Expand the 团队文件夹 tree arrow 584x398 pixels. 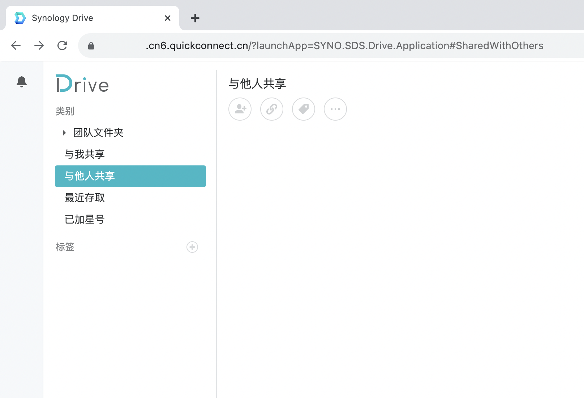(x=64, y=133)
